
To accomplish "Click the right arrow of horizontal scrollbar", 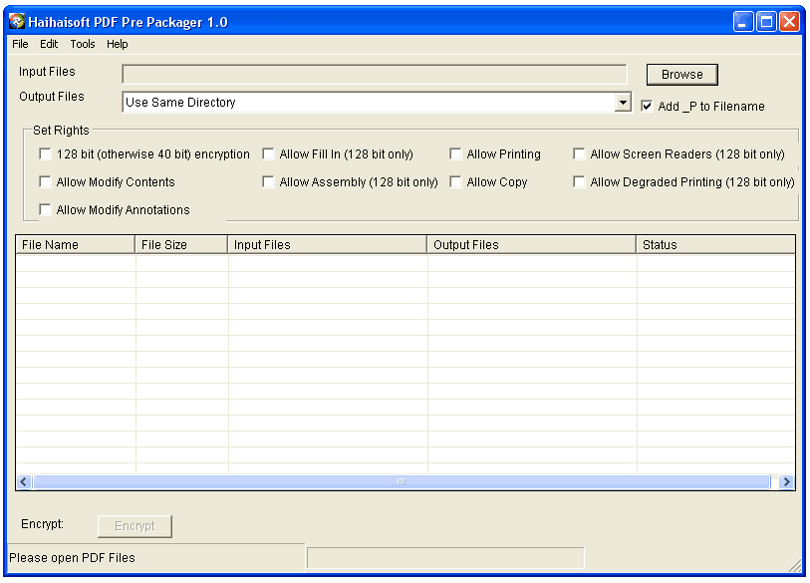I will [x=786, y=481].
